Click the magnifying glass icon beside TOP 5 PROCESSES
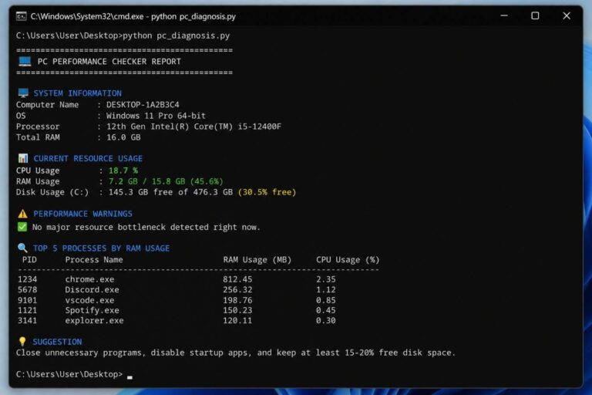Image resolution: width=592 pixels, height=395 pixels. click(x=22, y=248)
